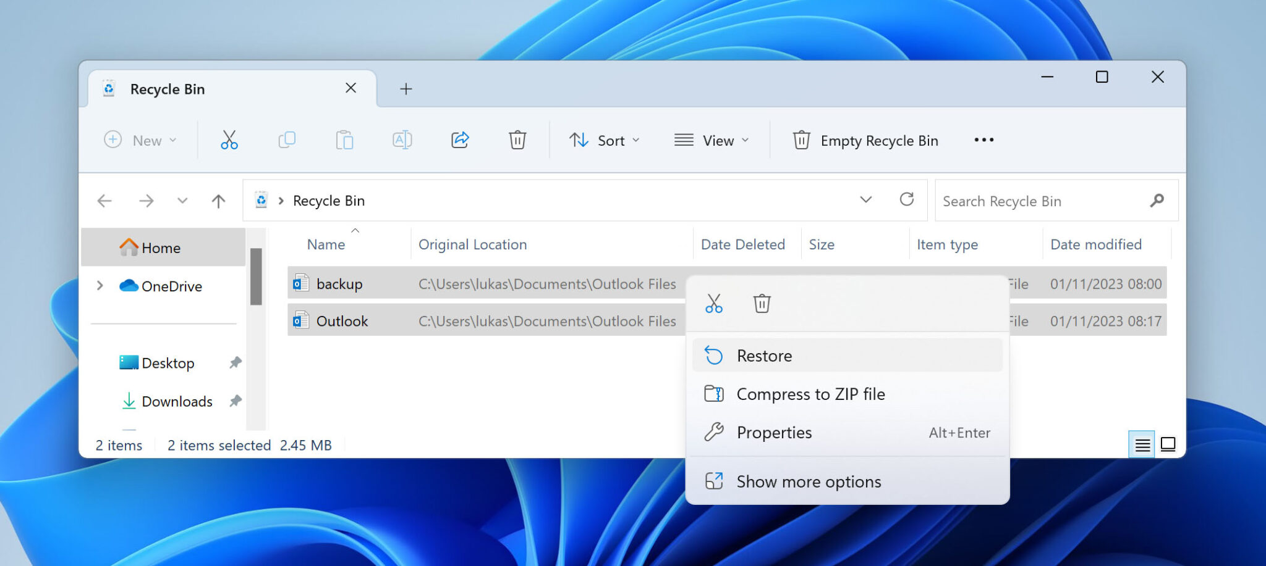Click the Cut icon in the context menu

pyautogui.click(x=714, y=303)
